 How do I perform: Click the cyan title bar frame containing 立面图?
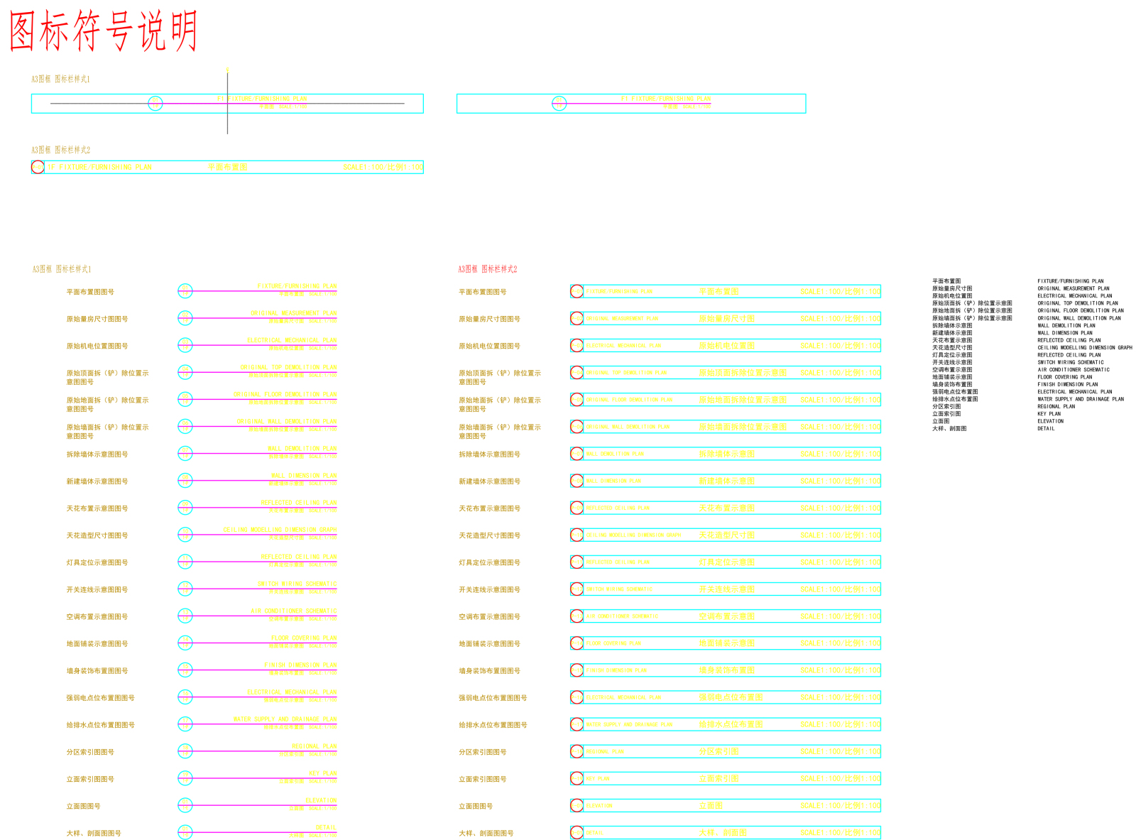click(x=726, y=805)
